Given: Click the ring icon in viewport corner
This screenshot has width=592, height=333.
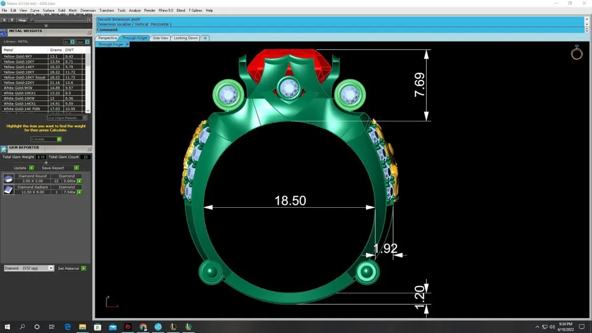Looking at the screenshot, I should (577, 52).
